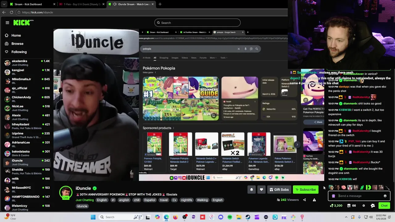Click the Send a message input
The width and height of the screenshot is (395, 222).
(x=359, y=196)
